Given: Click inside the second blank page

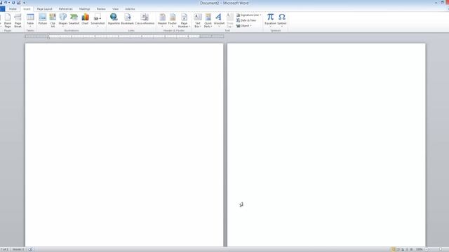Looking at the screenshot, I should click(x=326, y=145).
